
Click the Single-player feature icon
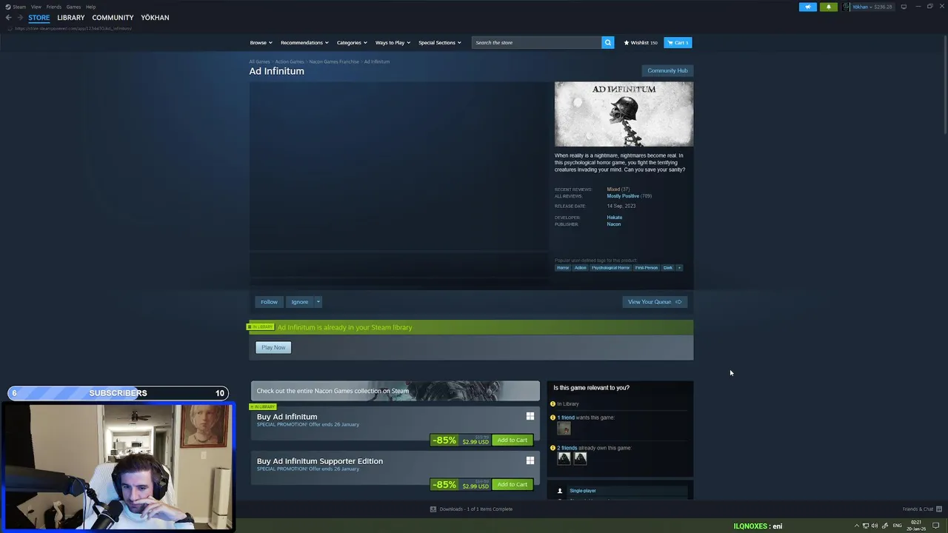[560, 490]
